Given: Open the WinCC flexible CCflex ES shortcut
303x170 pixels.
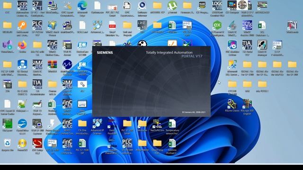Looking at the screenshot, I should (247, 25).
